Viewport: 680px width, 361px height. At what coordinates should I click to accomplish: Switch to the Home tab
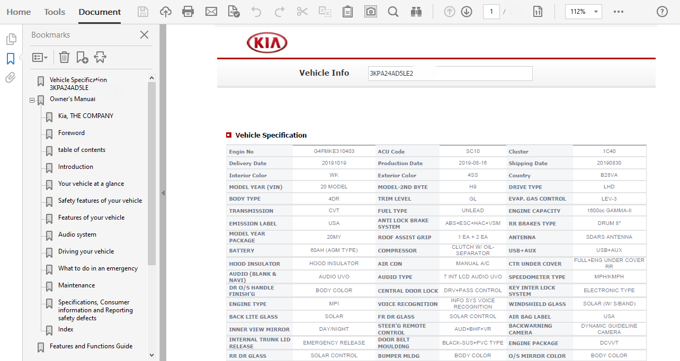19,12
